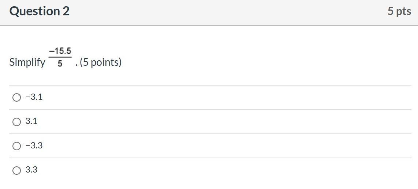Screen dimensions: 418x189
Task: Click the "5 pts" label in header
Action: (x=399, y=11)
